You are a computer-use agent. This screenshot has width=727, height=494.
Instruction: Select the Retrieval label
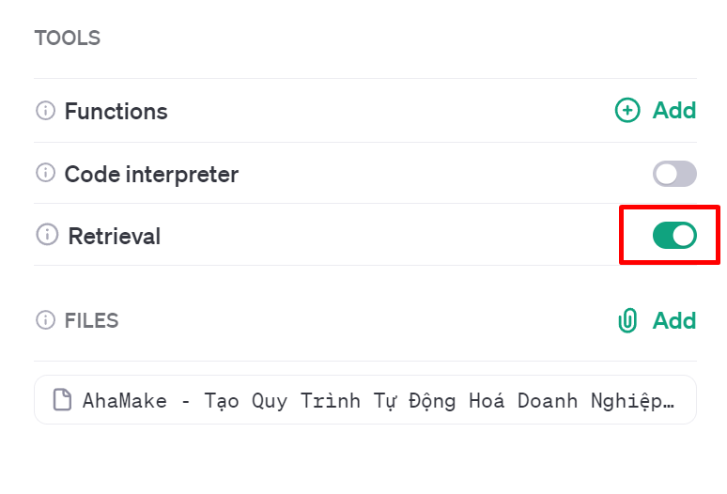click(114, 236)
